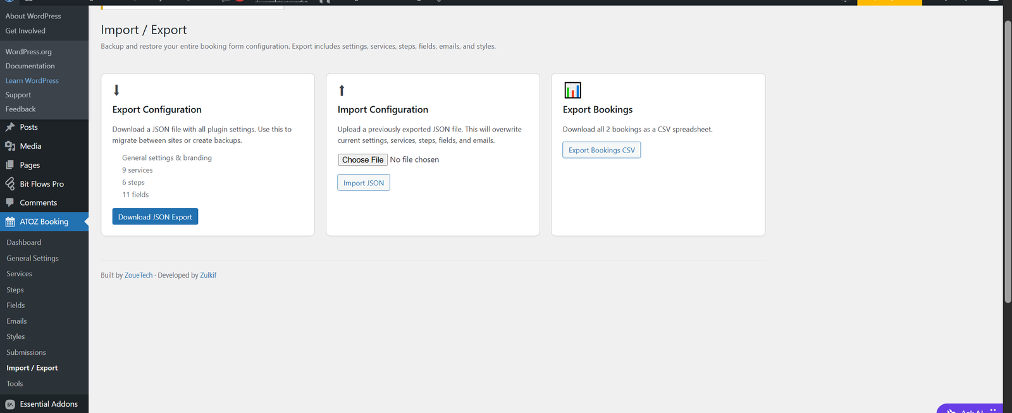
Task: Click Download JSON Export button
Action: (x=155, y=216)
